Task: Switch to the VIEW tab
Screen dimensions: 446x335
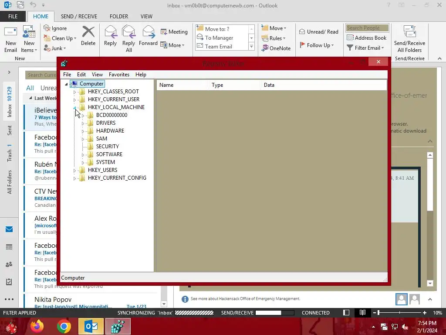Action: (146, 17)
